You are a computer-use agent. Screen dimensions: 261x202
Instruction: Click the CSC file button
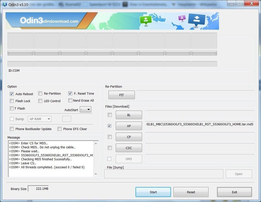[x=129, y=148]
